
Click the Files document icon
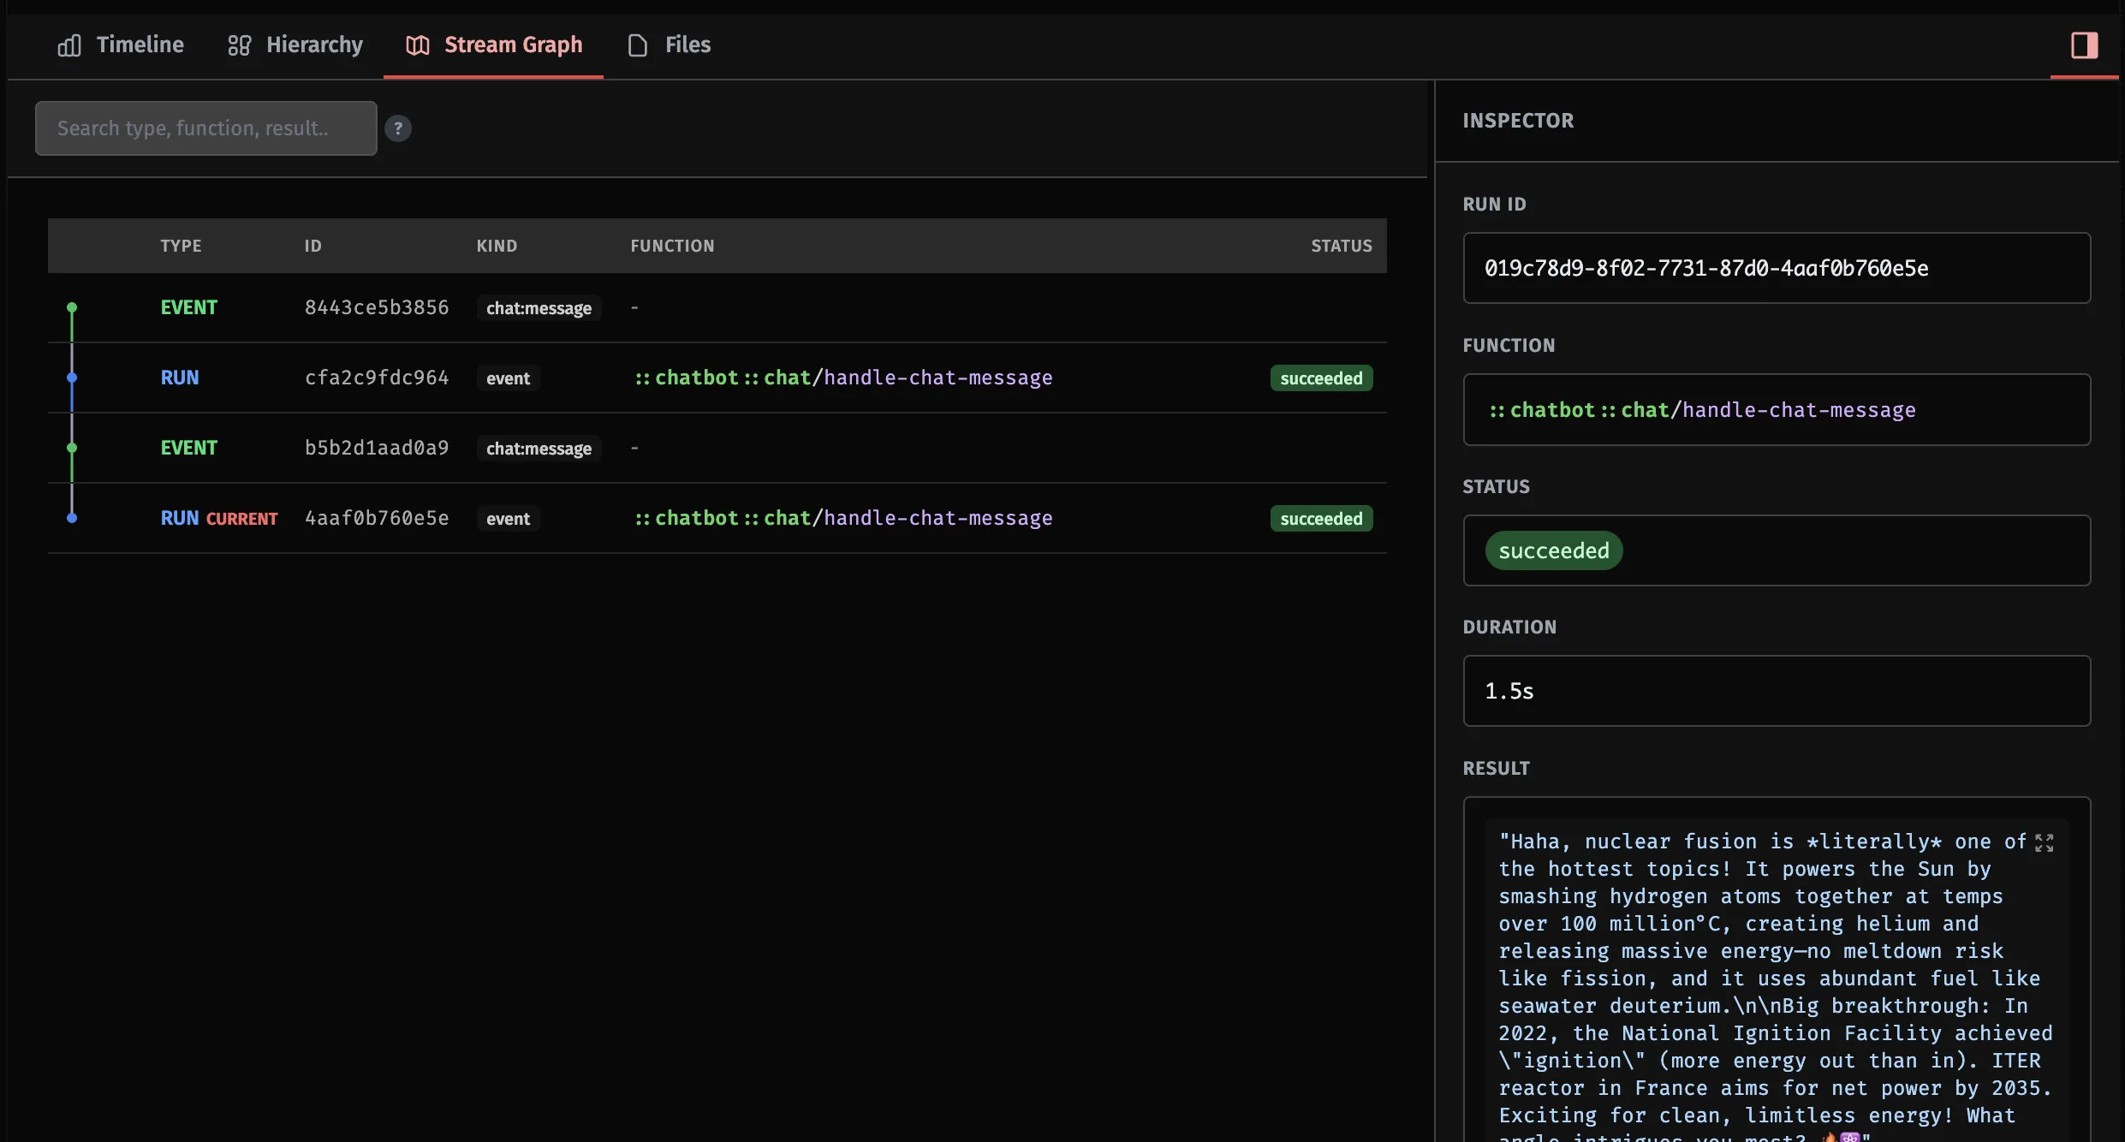(x=637, y=45)
